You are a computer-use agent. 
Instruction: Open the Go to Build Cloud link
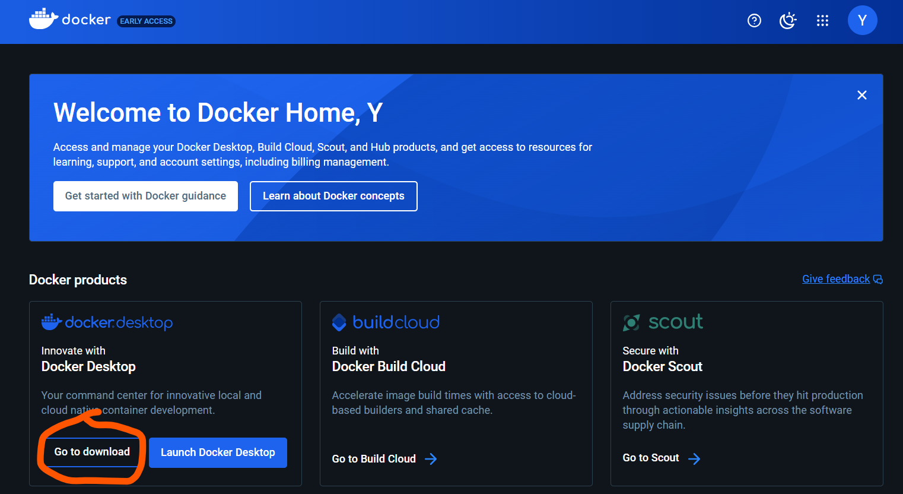click(x=374, y=459)
